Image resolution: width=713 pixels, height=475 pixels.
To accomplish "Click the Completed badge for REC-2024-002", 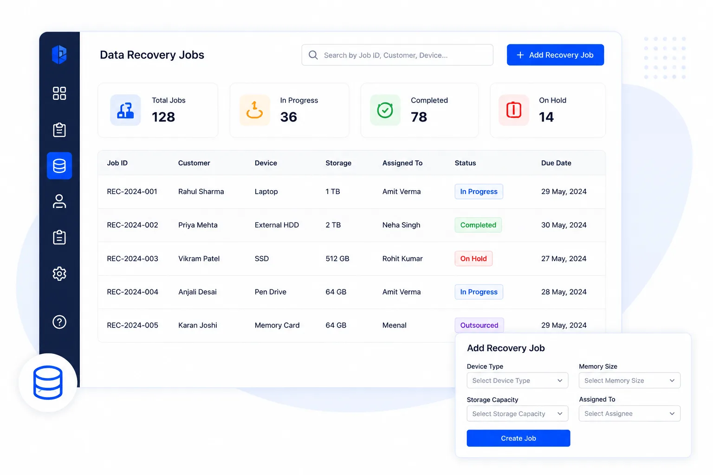I will coord(478,225).
